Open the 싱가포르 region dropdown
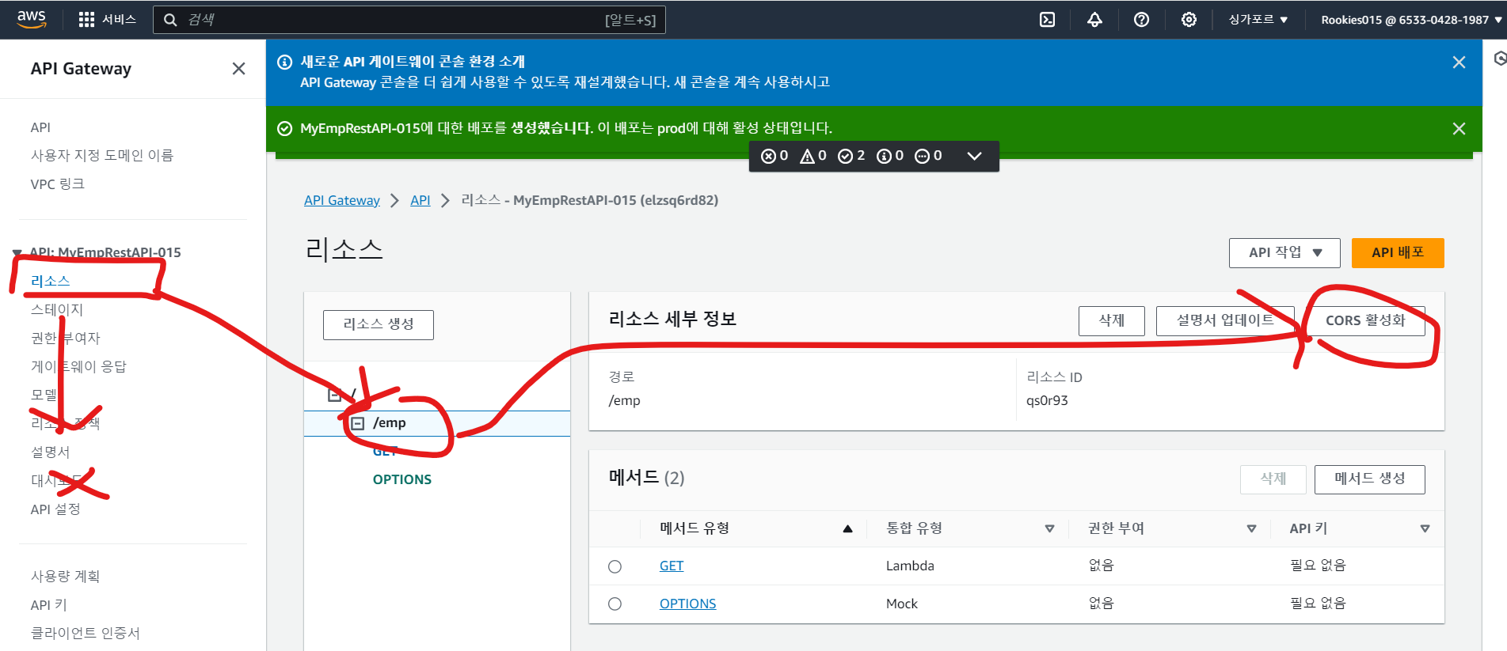This screenshot has width=1507, height=651. pyautogui.click(x=1258, y=20)
